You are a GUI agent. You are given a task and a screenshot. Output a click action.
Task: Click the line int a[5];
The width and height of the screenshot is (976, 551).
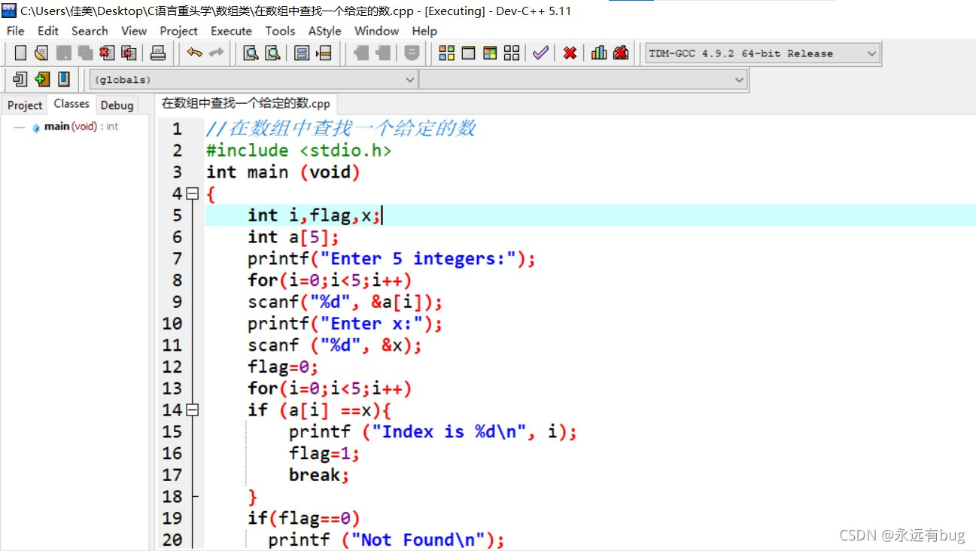click(x=293, y=237)
